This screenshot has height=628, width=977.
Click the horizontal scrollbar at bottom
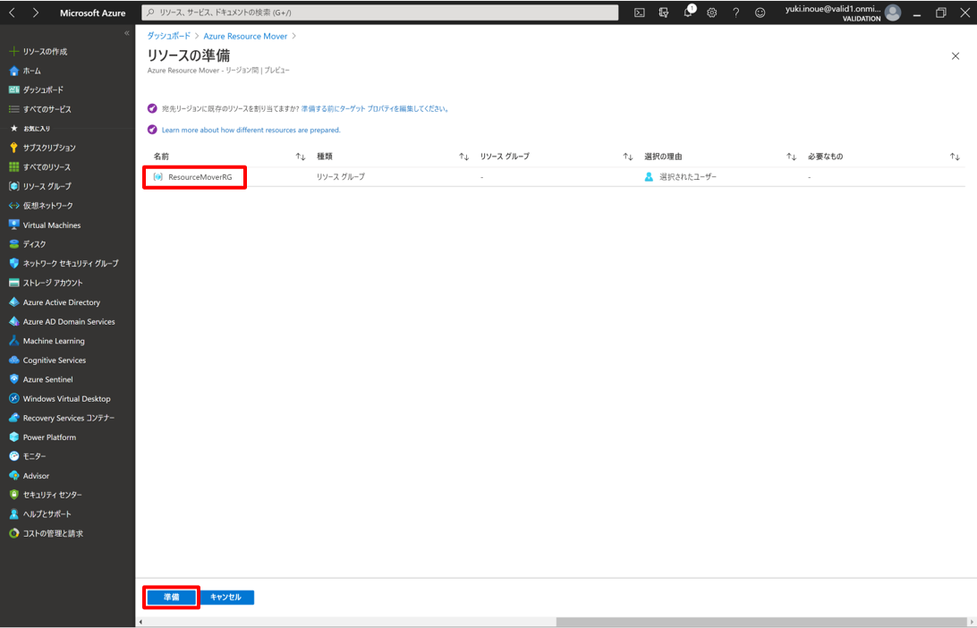(x=760, y=622)
